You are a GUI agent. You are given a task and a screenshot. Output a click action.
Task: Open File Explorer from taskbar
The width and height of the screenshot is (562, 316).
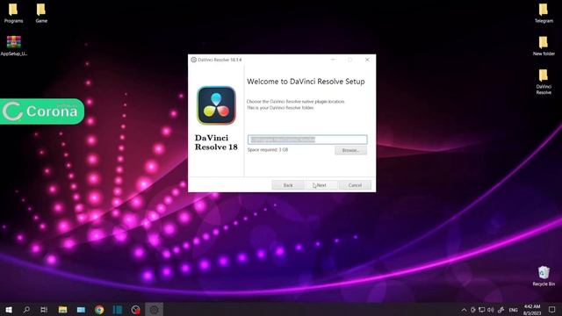(x=62, y=310)
